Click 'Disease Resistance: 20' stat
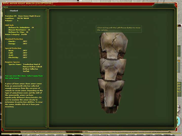 click(x=19, y=30)
